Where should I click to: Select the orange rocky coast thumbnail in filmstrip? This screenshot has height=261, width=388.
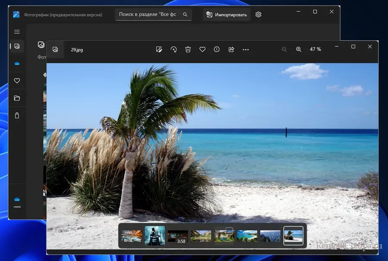[x=131, y=236]
